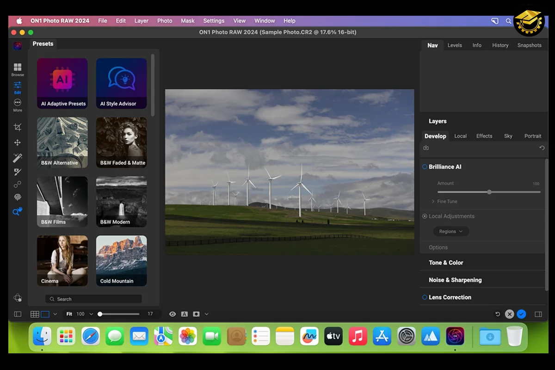This screenshot has height=370, width=555.
Task: Apply the edits with the blue checkmark
Action: [521, 314]
